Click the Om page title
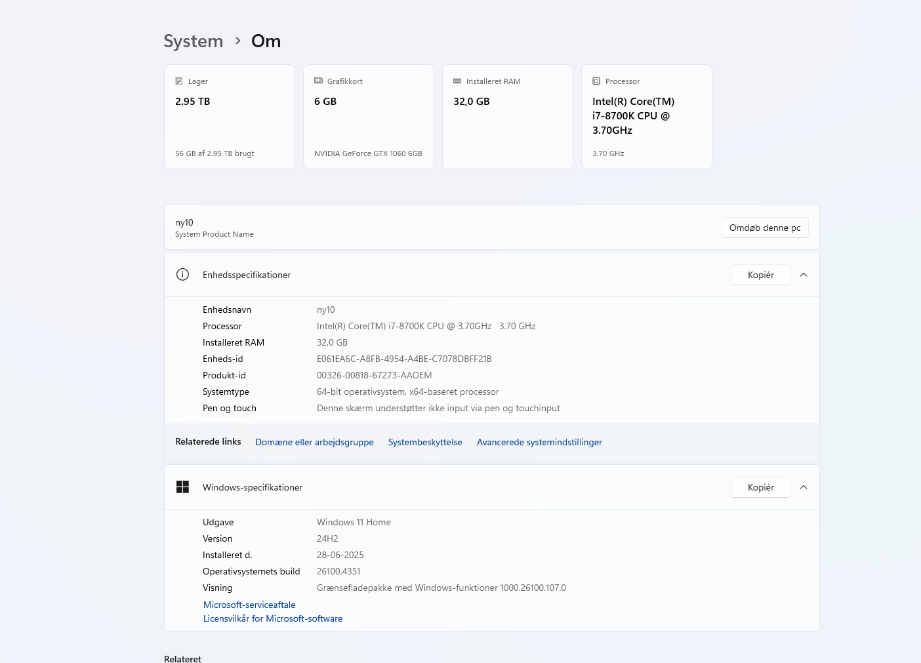 [266, 41]
